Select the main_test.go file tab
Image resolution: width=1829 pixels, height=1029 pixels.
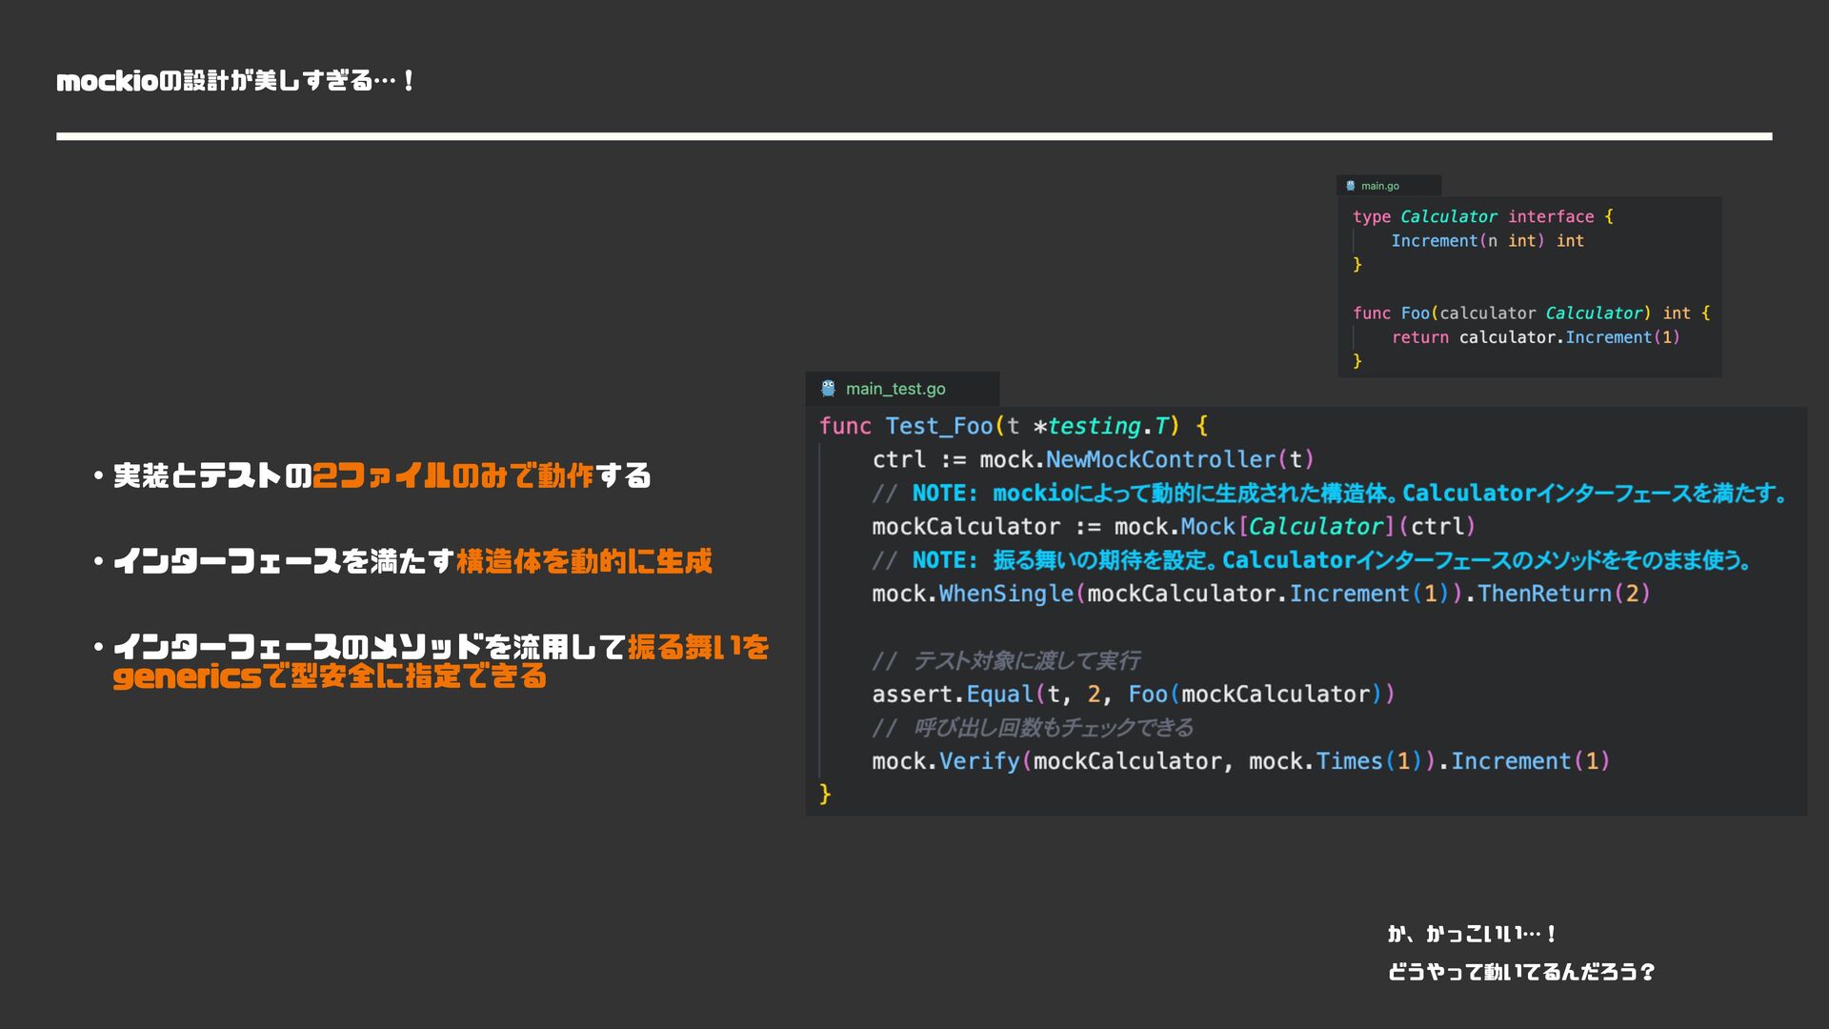tap(894, 389)
